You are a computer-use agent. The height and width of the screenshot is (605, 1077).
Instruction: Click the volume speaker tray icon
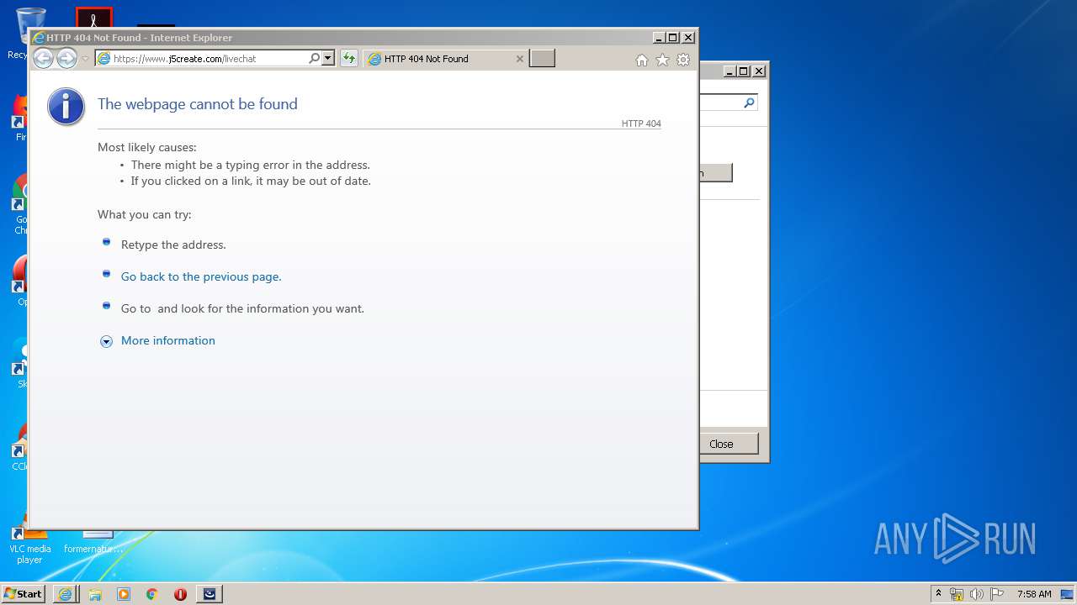pyautogui.click(x=976, y=594)
